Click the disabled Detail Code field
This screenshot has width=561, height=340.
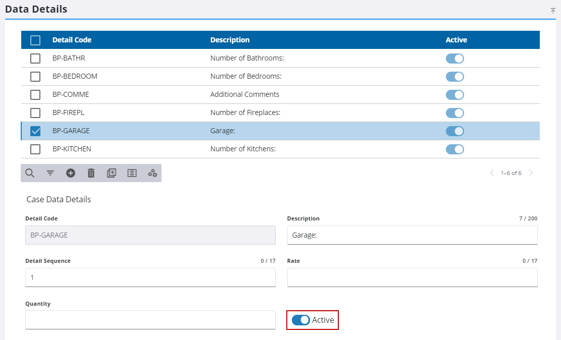(x=150, y=235)
